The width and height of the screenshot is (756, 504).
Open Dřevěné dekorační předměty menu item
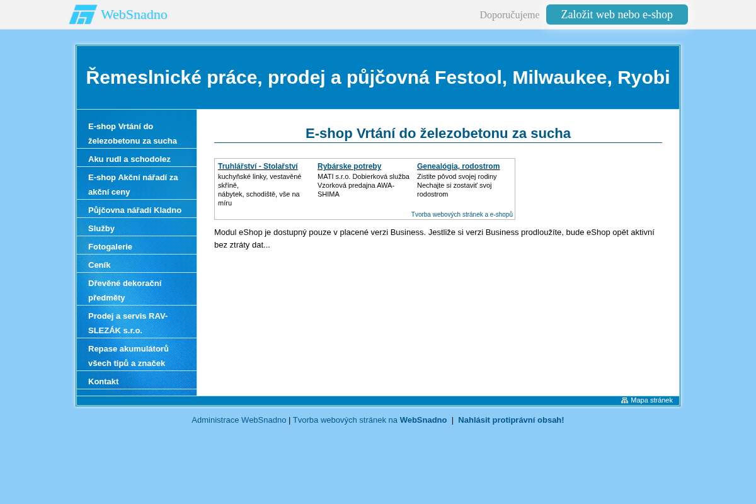137,290
